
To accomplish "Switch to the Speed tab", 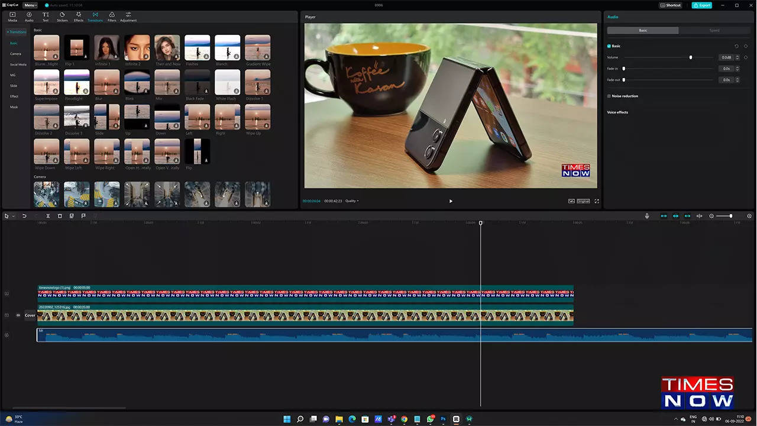I will click(x=714, y=30).
